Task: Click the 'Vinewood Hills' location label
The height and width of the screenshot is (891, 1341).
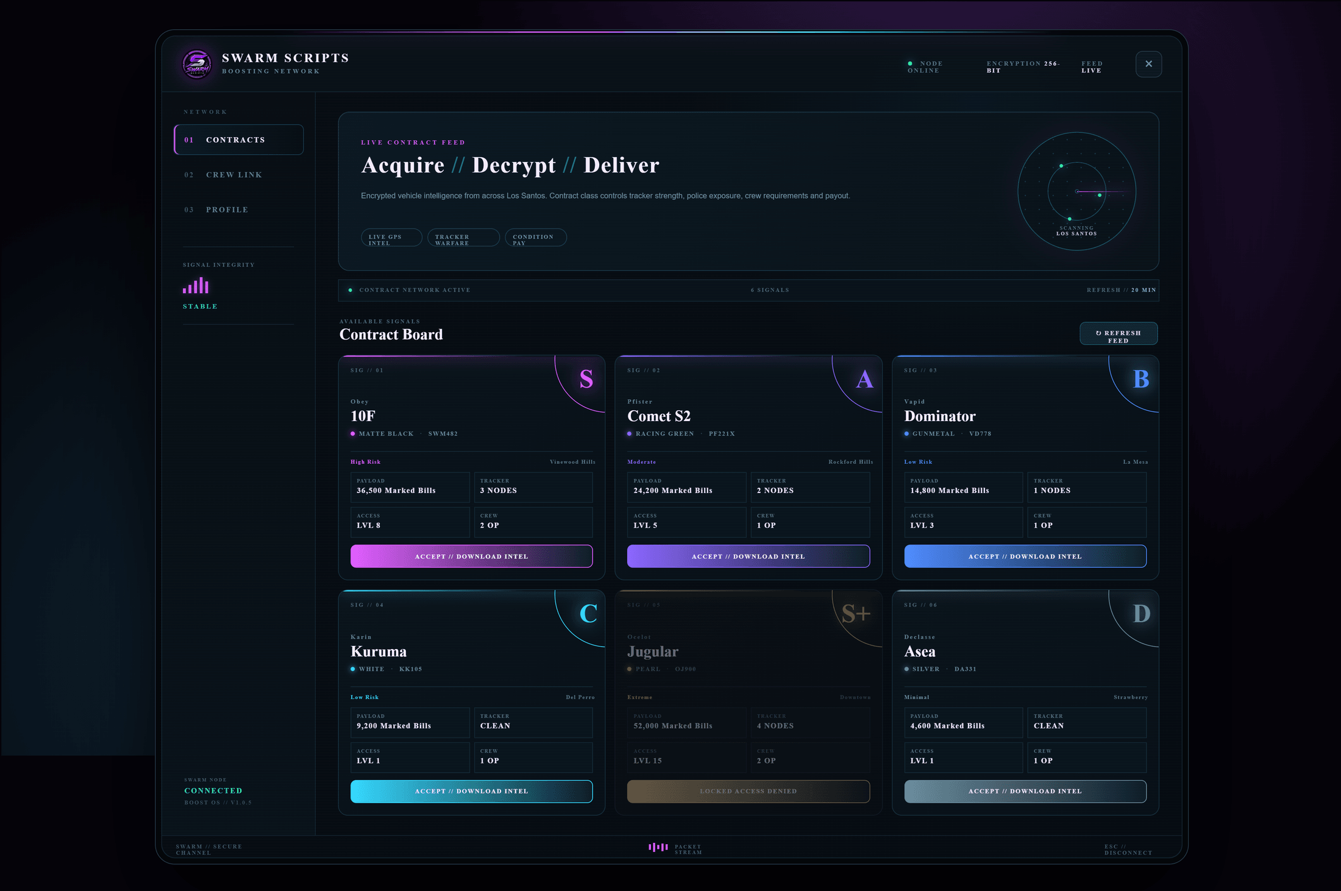Action: click(x=572, y=462)
